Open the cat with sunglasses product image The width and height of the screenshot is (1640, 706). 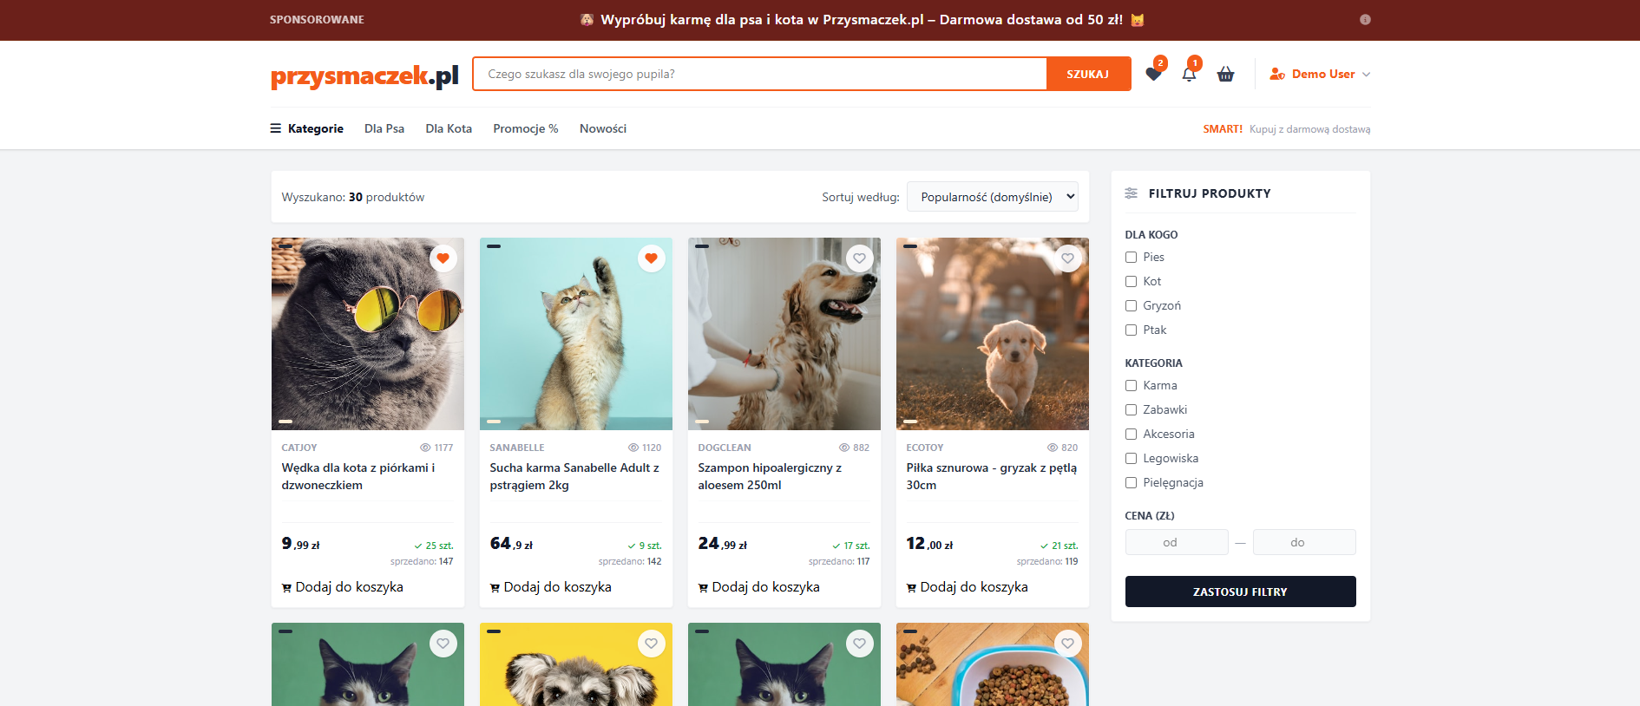[x=368, y=334]
